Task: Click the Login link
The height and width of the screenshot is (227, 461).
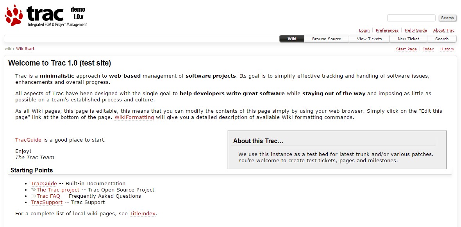Action: (x=364, y=30)
